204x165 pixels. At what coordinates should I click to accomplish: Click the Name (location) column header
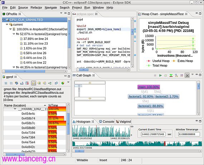click(x=25, y=105)
